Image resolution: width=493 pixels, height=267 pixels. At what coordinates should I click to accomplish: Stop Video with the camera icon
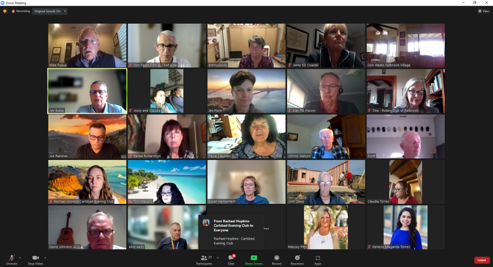pos(35,259)
